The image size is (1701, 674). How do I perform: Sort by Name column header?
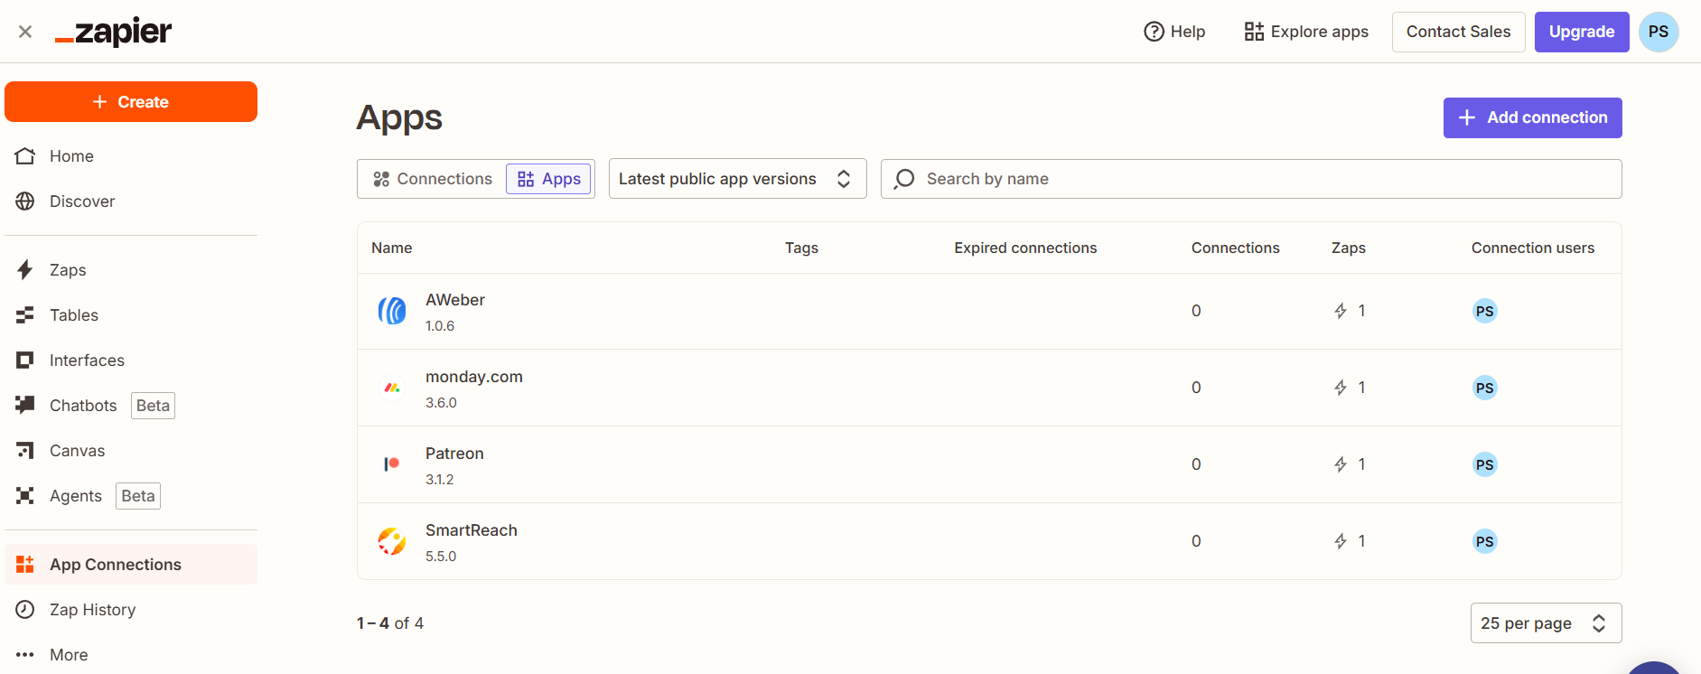[392, 248]
